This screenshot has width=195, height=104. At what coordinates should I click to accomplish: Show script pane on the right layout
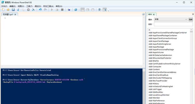[x=88, y=10]
